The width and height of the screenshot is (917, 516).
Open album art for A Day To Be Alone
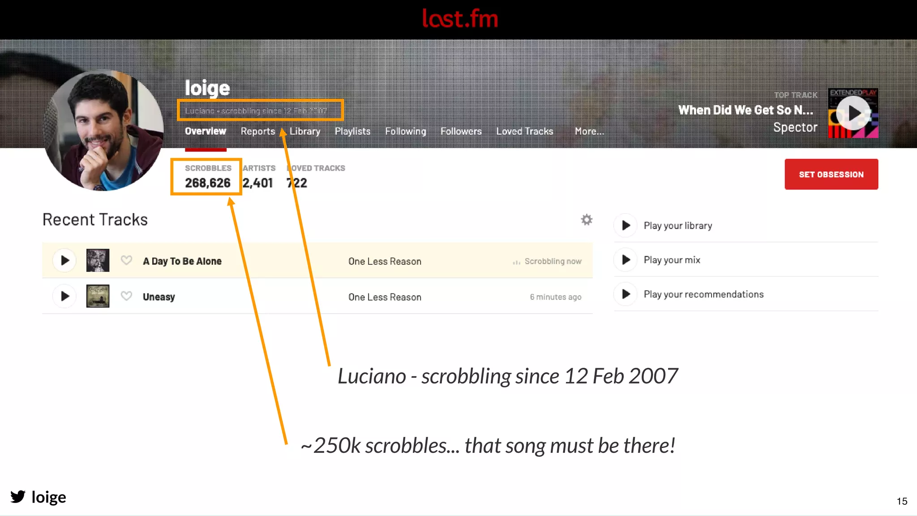click(x=98, y=260)
